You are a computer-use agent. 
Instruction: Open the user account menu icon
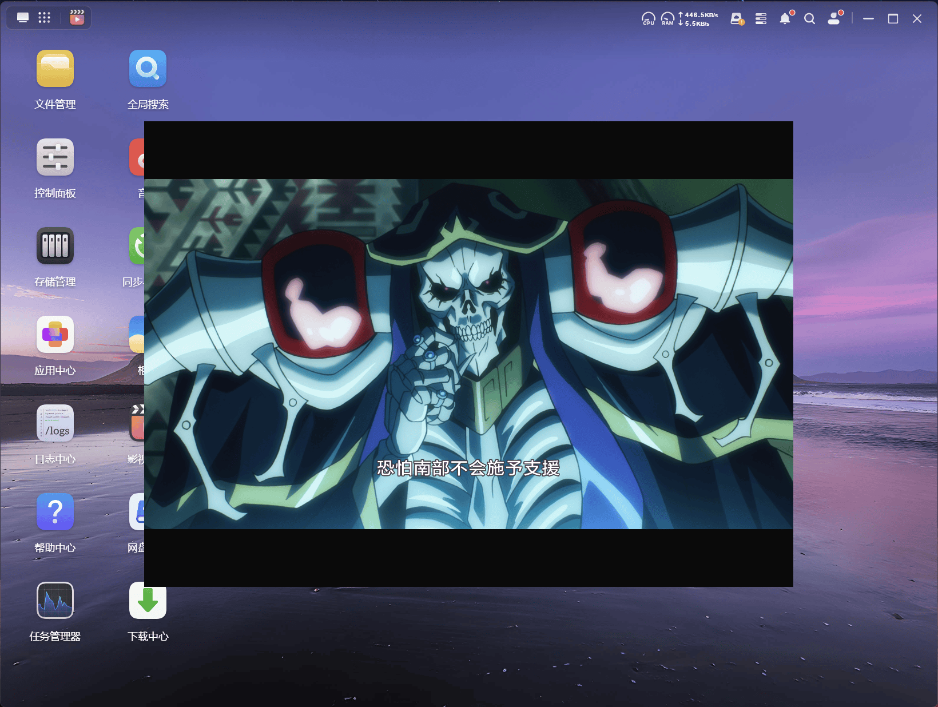[x=834, y=18]
